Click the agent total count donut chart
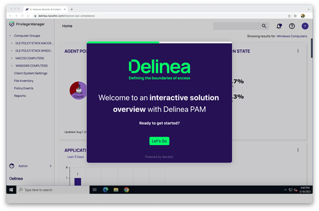 (78, 91)
